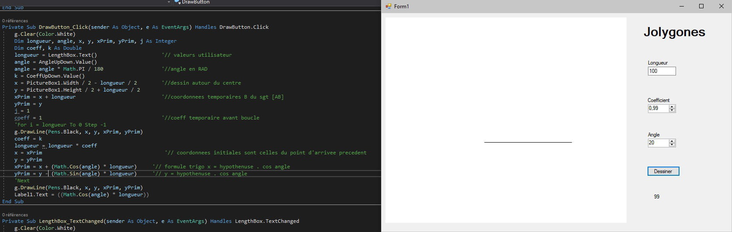The image size is (732, 232).
Task: Click the 'angle = AngleUpDown.Value()' line
Action: tap(56, 62)
